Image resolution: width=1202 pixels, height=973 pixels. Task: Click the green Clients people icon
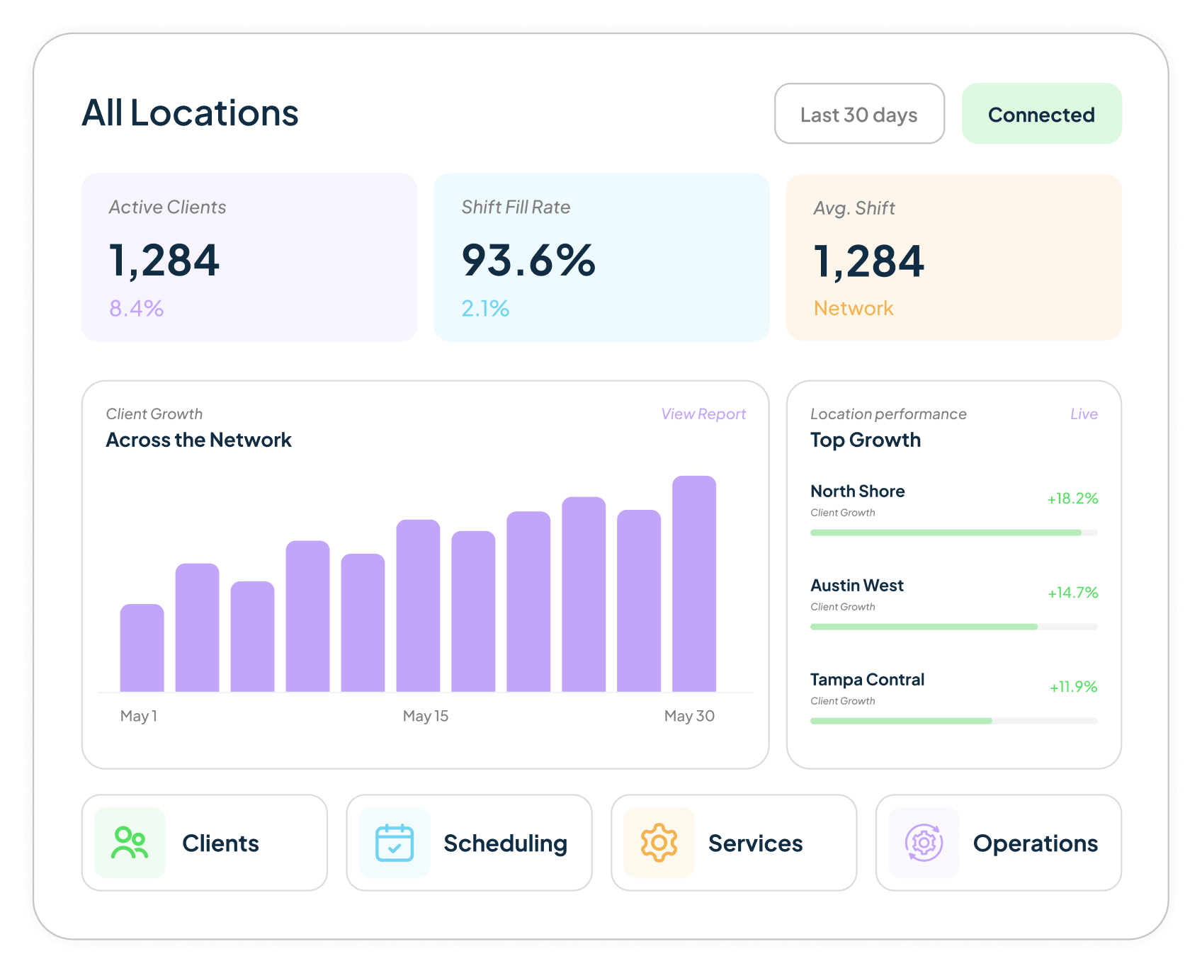tap(130, 843)
